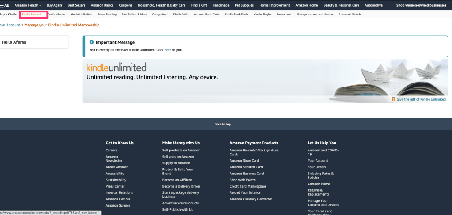Open the Careers footer link

click(111, 151)
